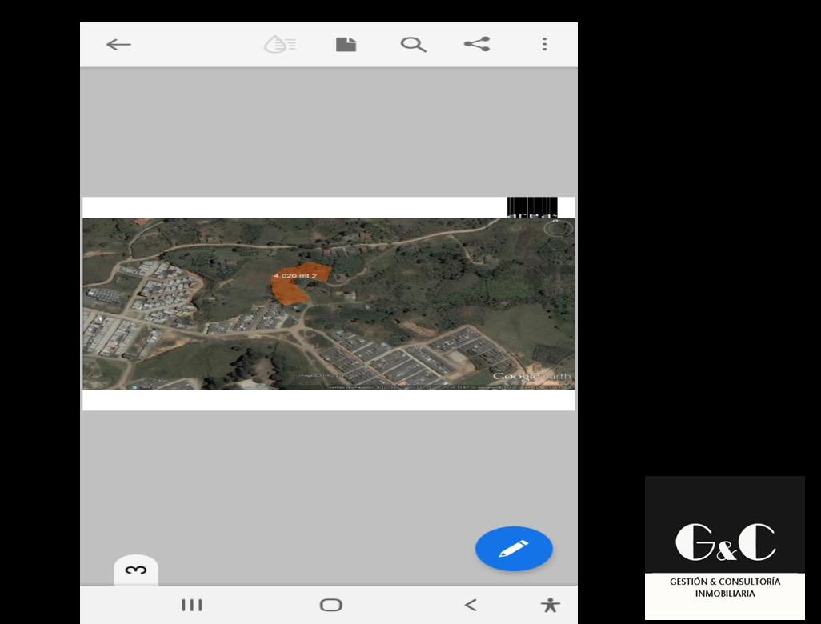Tap the back arrow in the top bar

(x=118, y=45)
